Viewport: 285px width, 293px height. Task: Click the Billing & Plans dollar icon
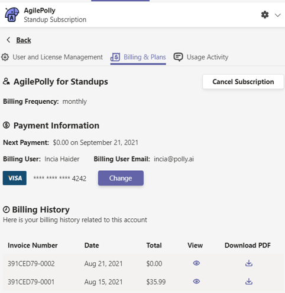(x=115, y=57)
